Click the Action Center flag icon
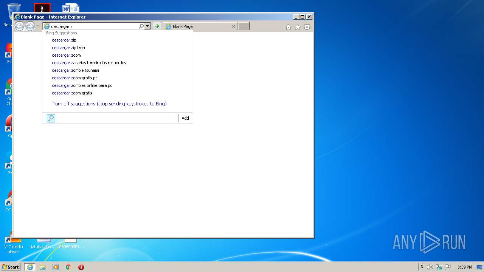The height and width of the screenshot is (272, 484). [448, 267]
